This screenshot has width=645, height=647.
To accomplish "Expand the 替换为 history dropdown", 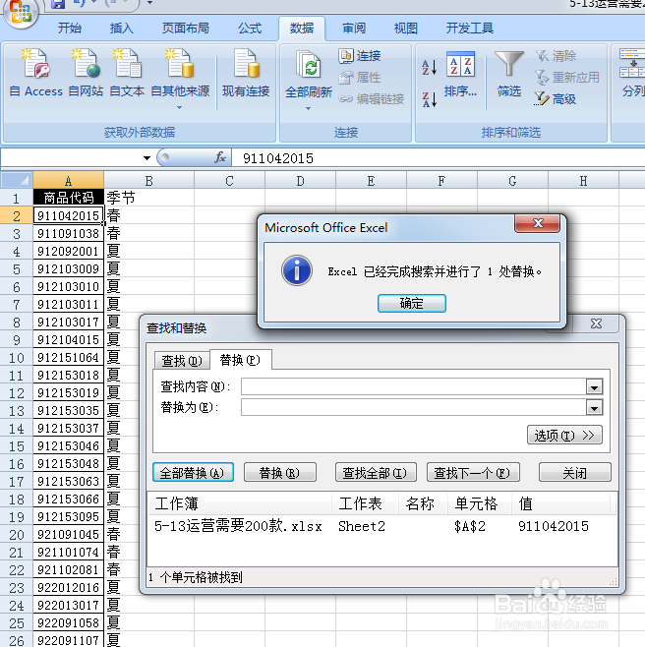I will (594, 408).
